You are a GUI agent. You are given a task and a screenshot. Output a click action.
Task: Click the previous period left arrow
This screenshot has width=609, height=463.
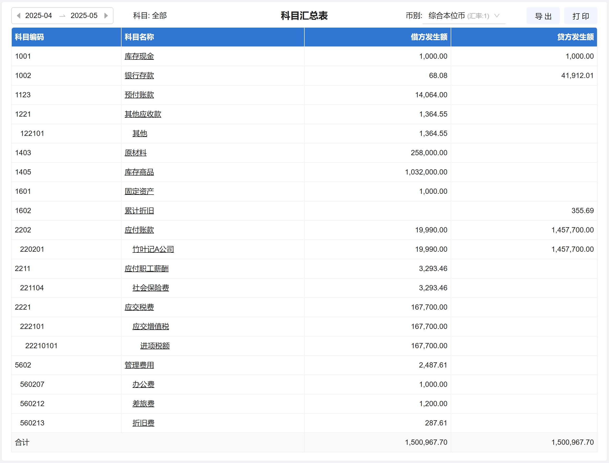pyautogui.click(x=19, y=16)
